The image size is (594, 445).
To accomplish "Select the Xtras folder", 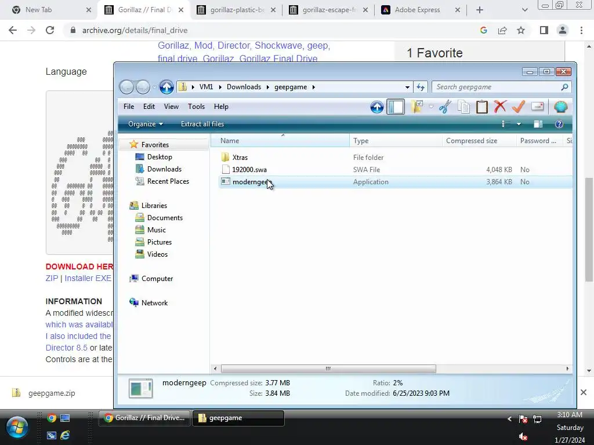I will click(x=240, y=158).
